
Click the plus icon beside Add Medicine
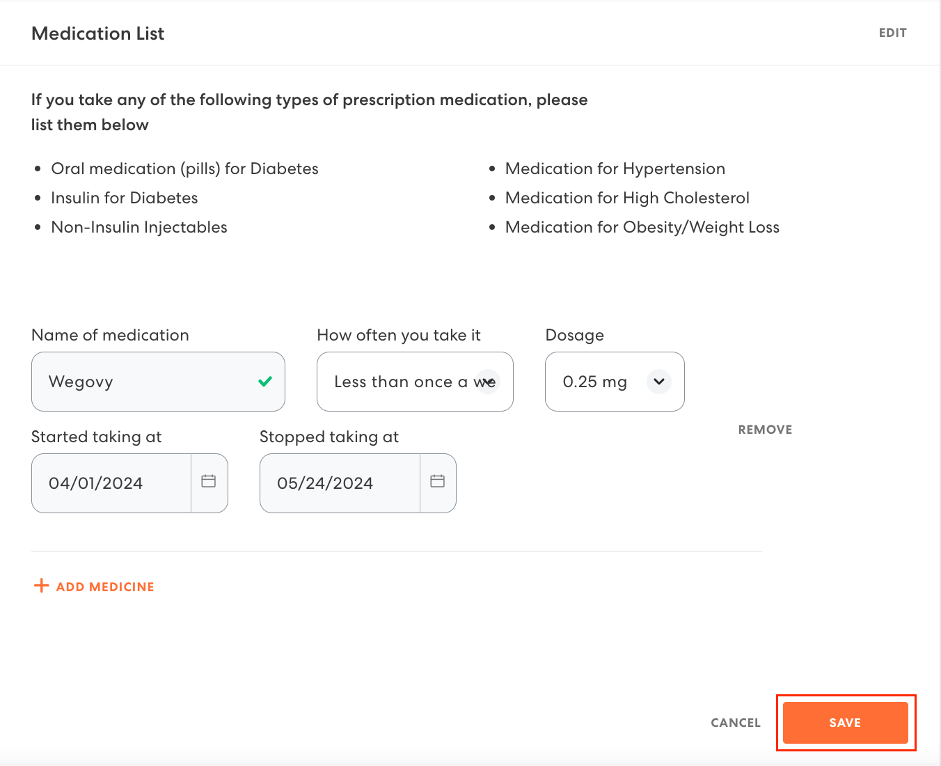(42, 586)
